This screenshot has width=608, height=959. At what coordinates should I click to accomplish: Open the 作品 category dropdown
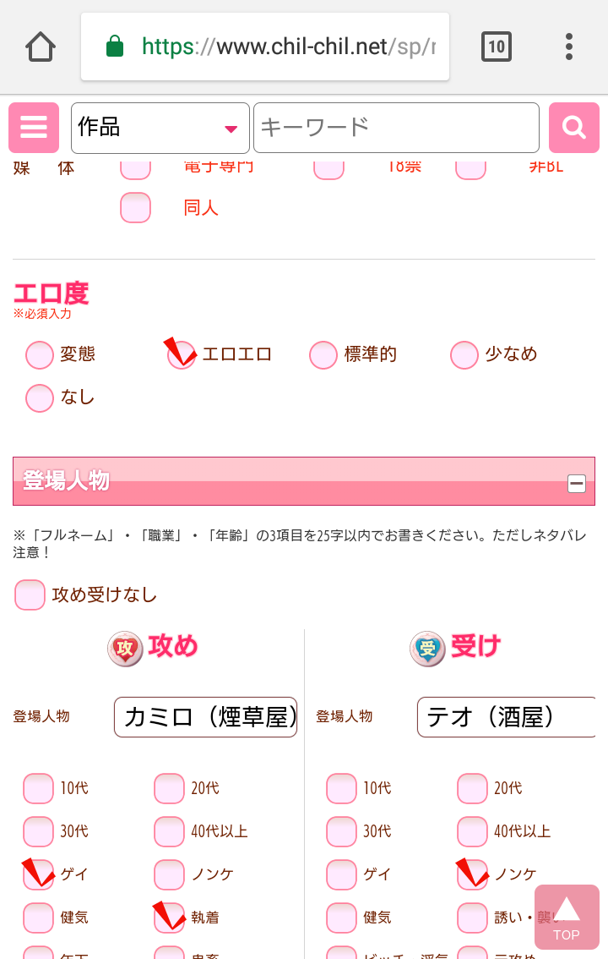tap(160, 128)
